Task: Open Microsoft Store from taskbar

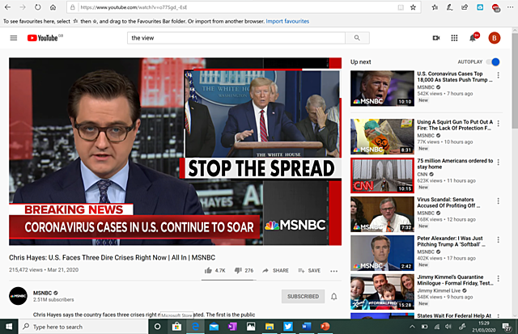Action: click(x=176, y=327)
